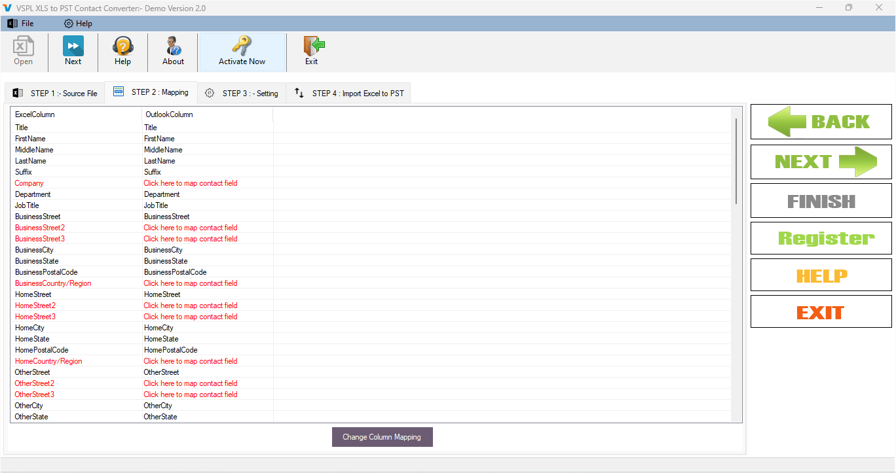Select BusinessCity in OutlookColumn
Image resolution: width=896 pixels, height=473 pixels.
coord(163,250)
